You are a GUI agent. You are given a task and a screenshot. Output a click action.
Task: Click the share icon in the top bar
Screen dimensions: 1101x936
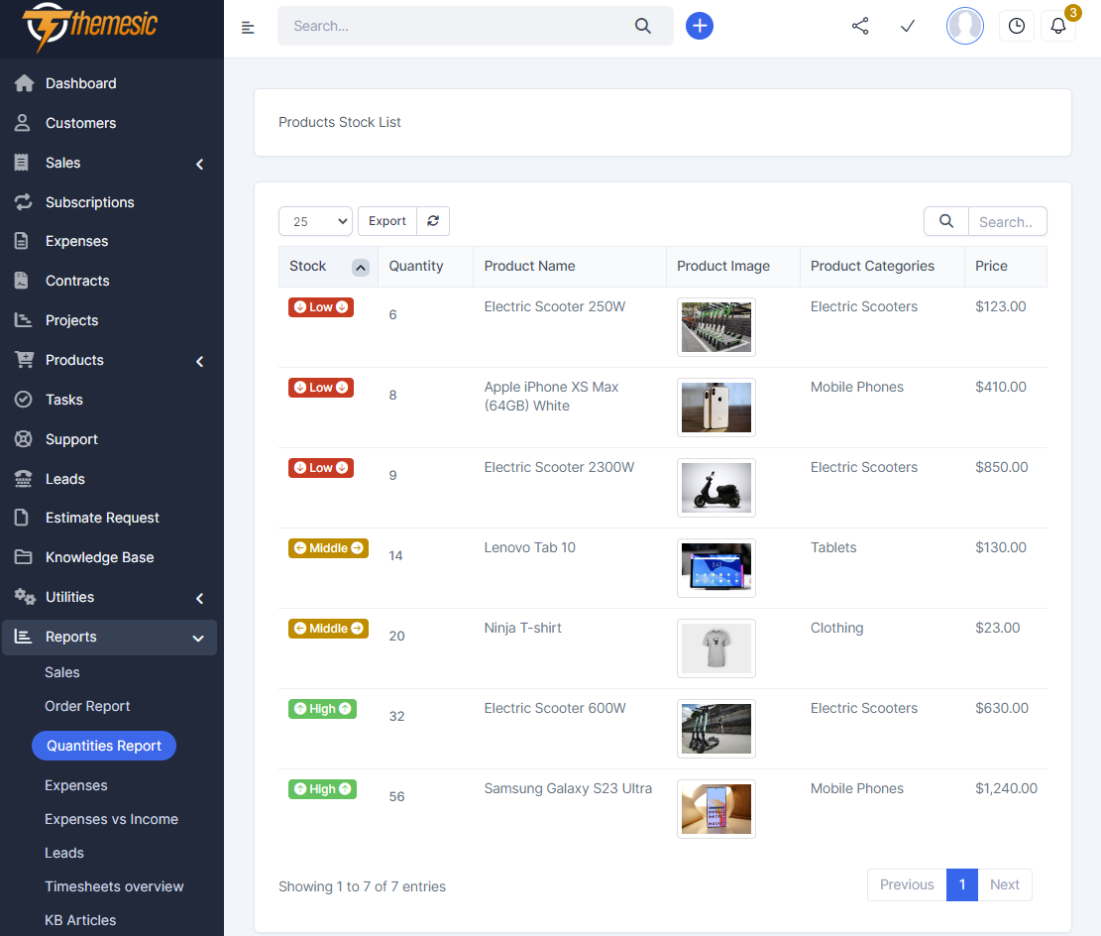[x=859, y=26]
